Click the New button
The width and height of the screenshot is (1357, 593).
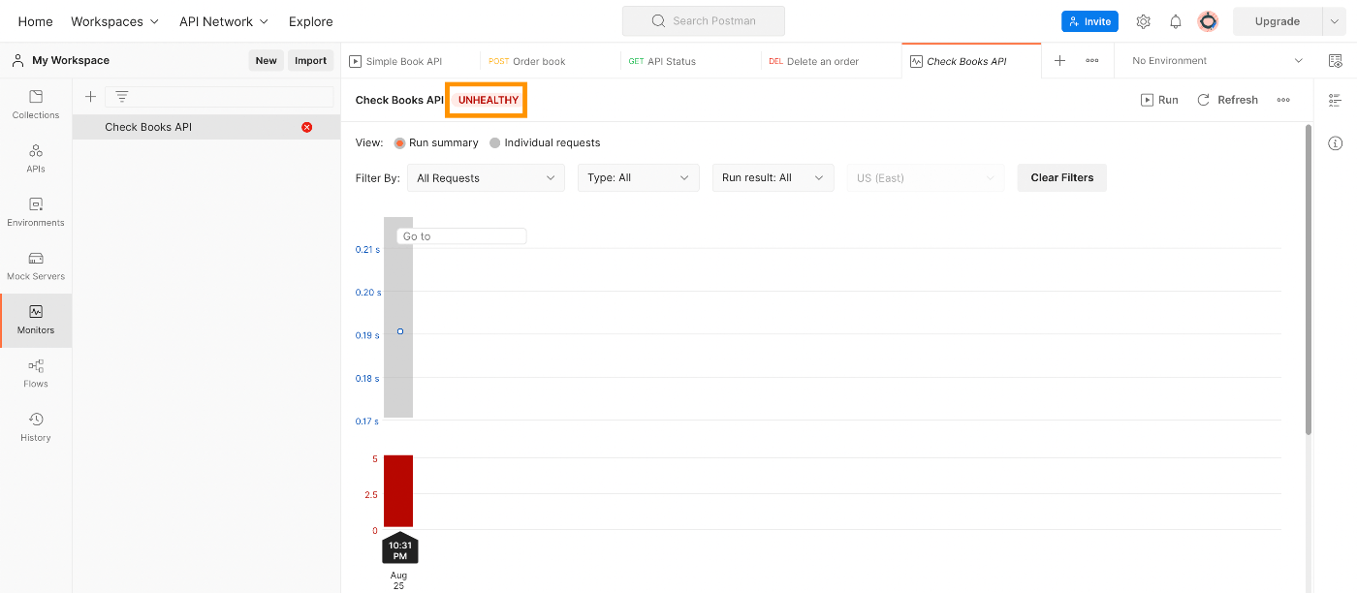[266, 60]
